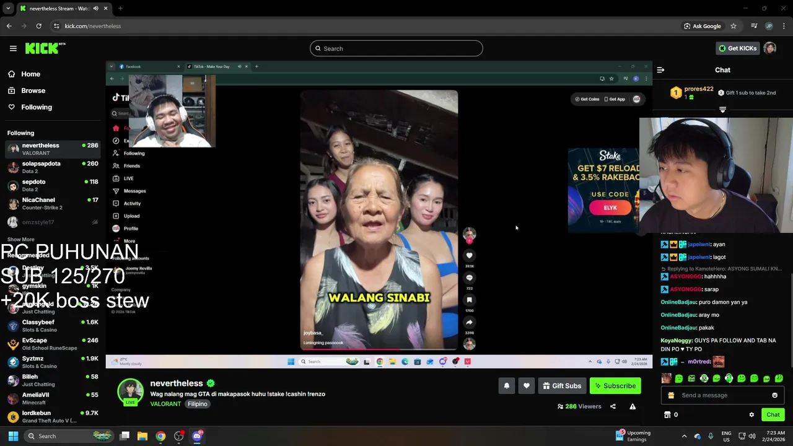Open chat settings gear
Image resolution: width=793 pixels, height=446 pixels.
pos(751,415)
